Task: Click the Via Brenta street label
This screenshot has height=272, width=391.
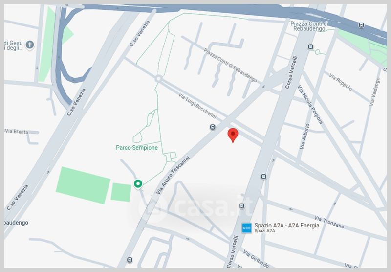Action: (17, 131)
